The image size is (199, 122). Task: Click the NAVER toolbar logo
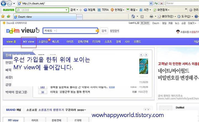[x=9, y=10]
